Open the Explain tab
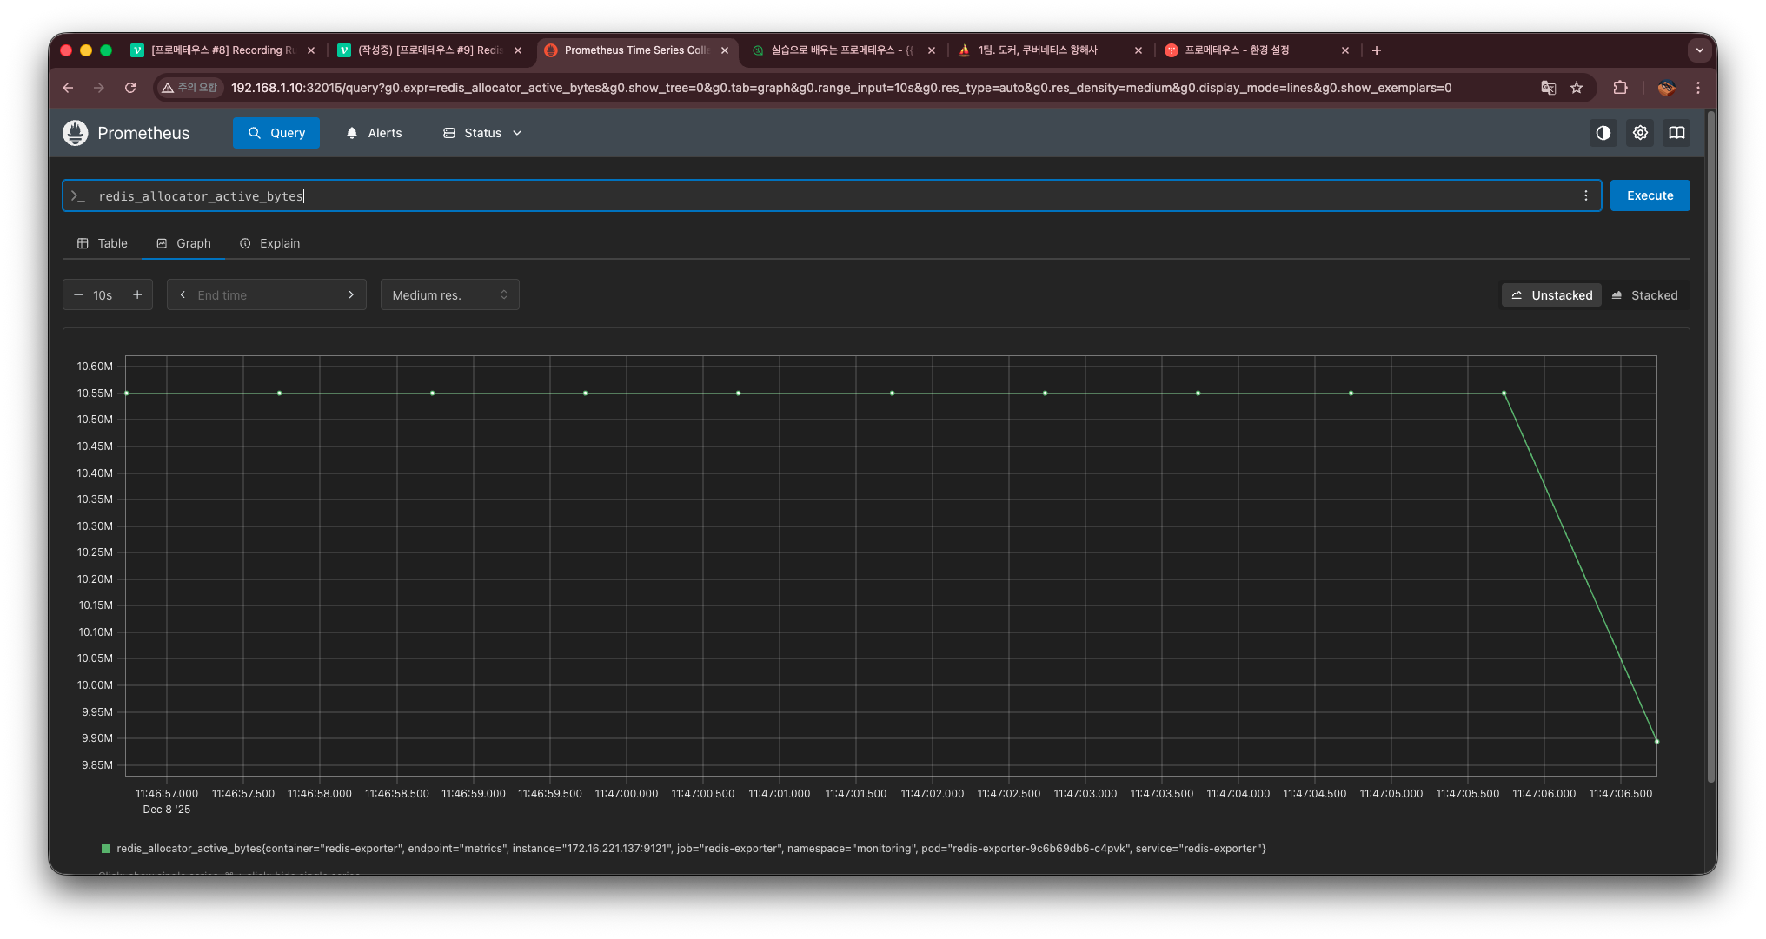The height and width of the screenshot is (939, 1766). point(269,243)
